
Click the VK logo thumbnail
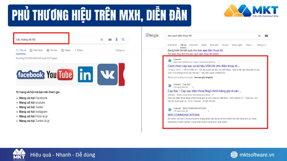(107, 74)
